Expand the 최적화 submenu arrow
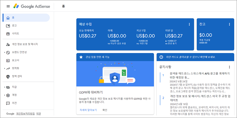The image size is (237, 118). pos(5,69)
